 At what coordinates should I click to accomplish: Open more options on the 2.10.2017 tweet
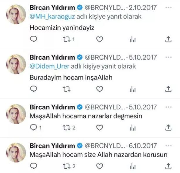click(x=168, y=8)
